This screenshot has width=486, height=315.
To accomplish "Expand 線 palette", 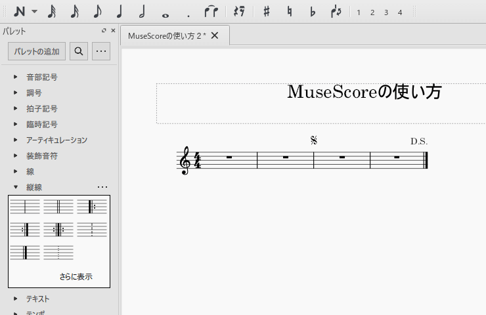I will [x=16, y=171].
